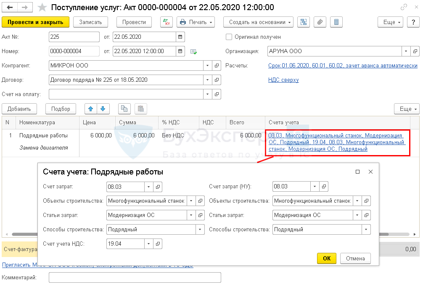Copy link to document icon
This screenshot has width=423, height=284.
(x=404, y=7)
